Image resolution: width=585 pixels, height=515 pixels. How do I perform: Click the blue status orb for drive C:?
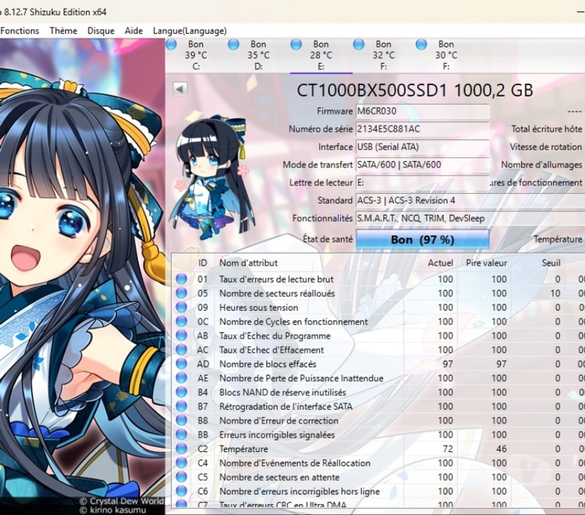171,44
